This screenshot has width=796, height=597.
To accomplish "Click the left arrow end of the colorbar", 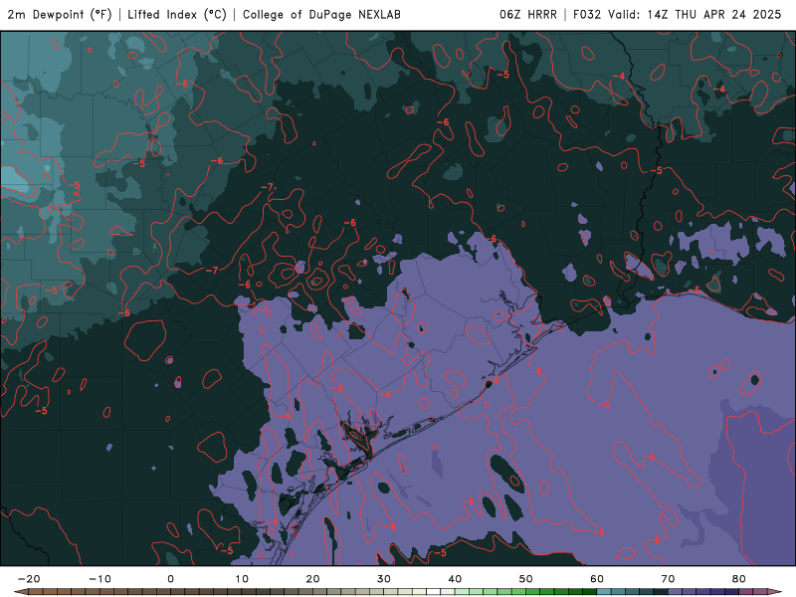I will click(x=20, y=592).
